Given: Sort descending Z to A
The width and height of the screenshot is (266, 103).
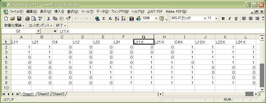Looking at the screenshot, I should coord(123,19).
